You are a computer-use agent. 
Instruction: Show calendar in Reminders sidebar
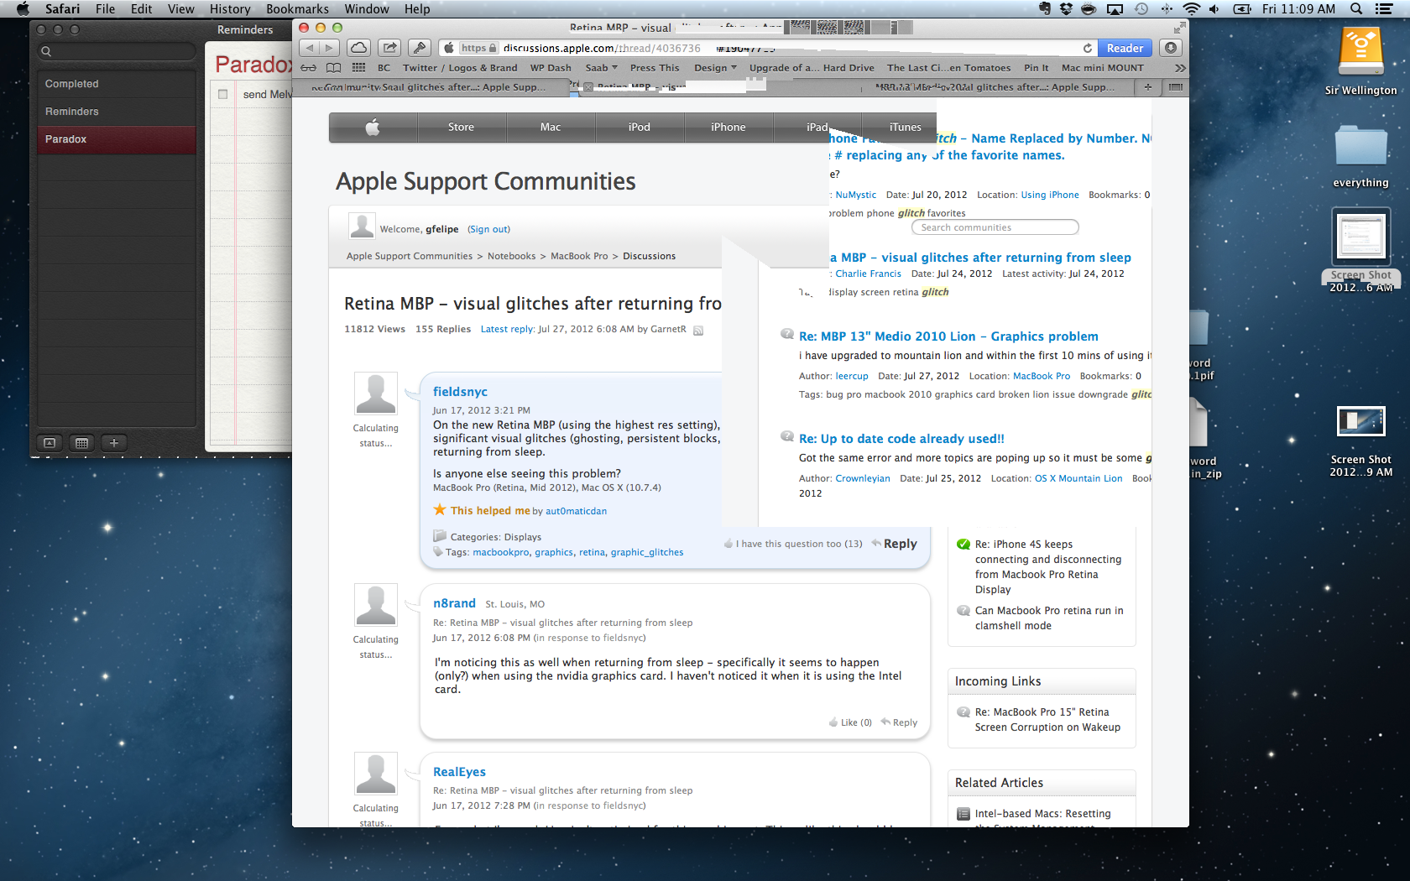coord(81,443)
